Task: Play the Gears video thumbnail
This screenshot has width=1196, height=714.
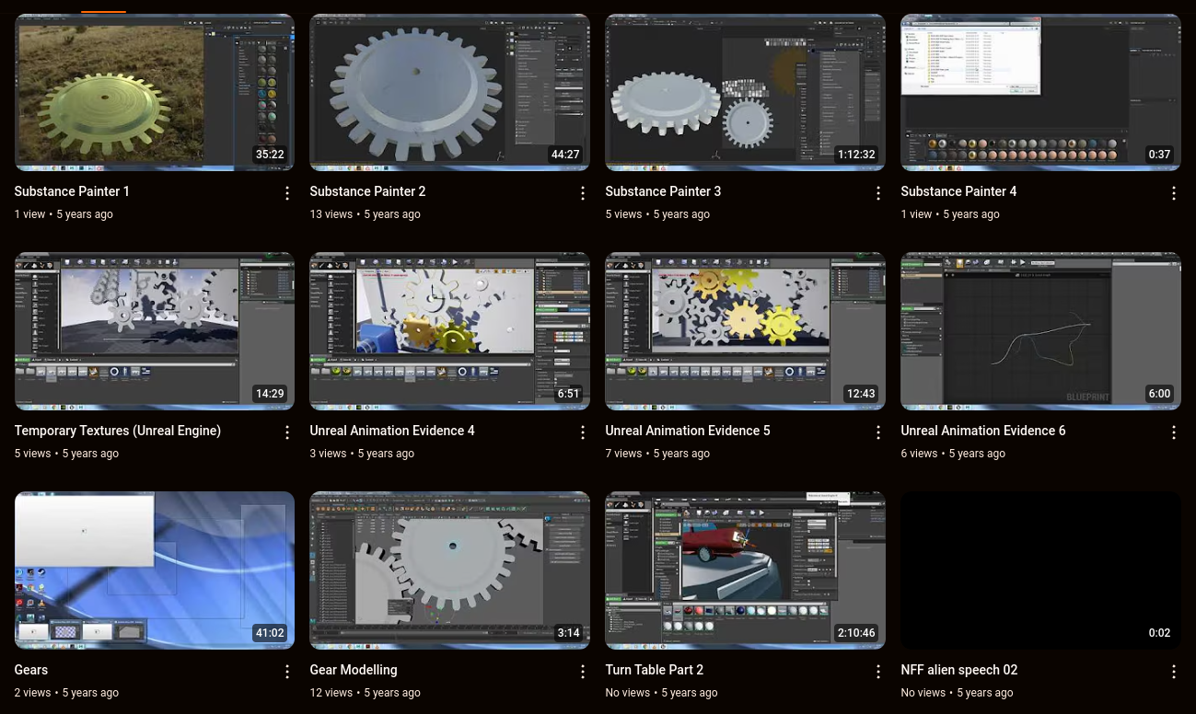Action: 155,570
